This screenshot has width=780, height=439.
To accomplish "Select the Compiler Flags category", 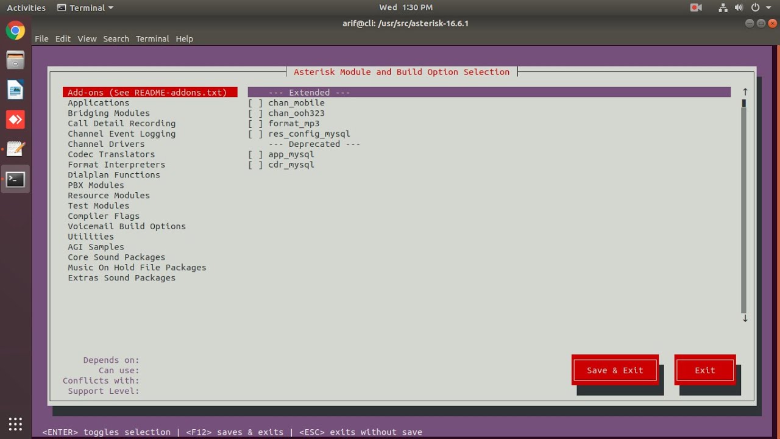I will pos(104,216).
